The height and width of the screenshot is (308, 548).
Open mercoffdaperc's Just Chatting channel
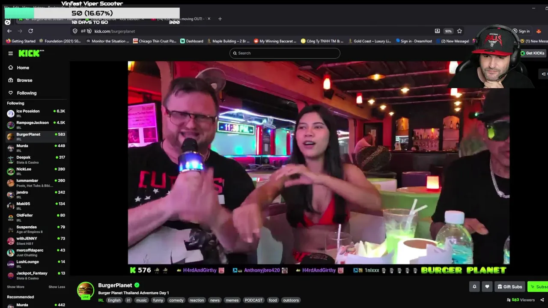pyautogui.click(x=36, y=252)
